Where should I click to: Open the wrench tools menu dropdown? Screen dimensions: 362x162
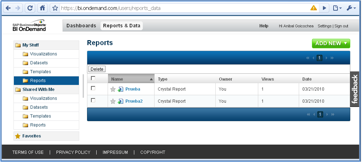(x=351, y=8)
